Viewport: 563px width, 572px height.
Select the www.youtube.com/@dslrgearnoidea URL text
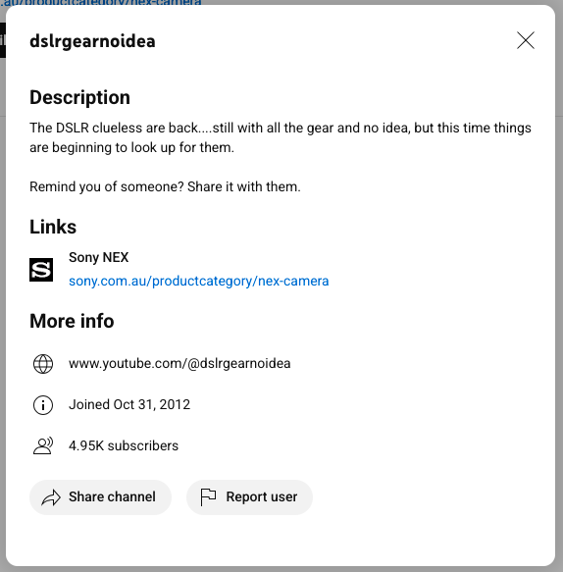179,364
